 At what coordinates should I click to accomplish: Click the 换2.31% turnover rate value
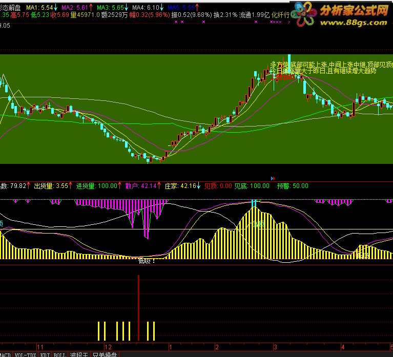point(225,15)
